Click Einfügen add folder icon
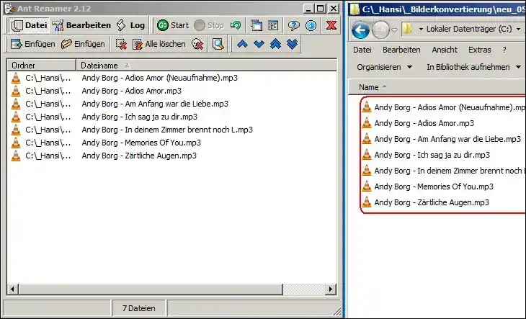 click(x=83, y=44)
